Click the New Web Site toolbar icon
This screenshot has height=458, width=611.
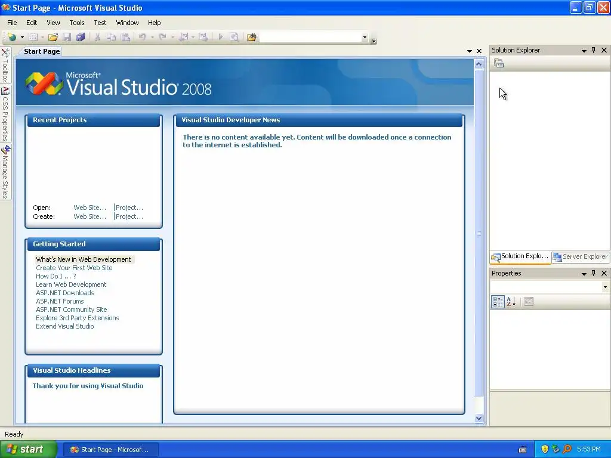tap(12, 37)
